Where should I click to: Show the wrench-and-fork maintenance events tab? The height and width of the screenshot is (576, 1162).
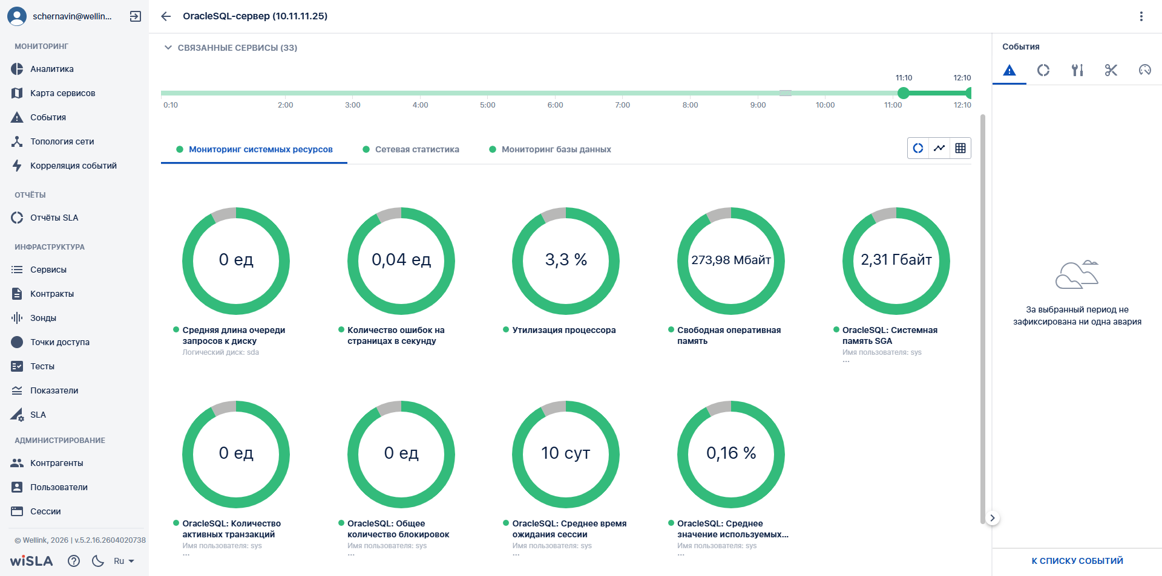point(1077,70)
